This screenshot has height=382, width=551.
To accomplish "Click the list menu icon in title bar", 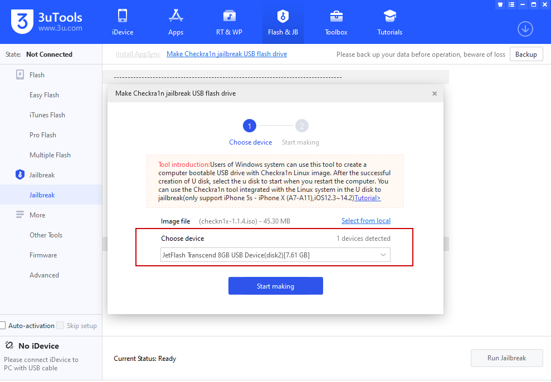I will click(x=511, y=4).
